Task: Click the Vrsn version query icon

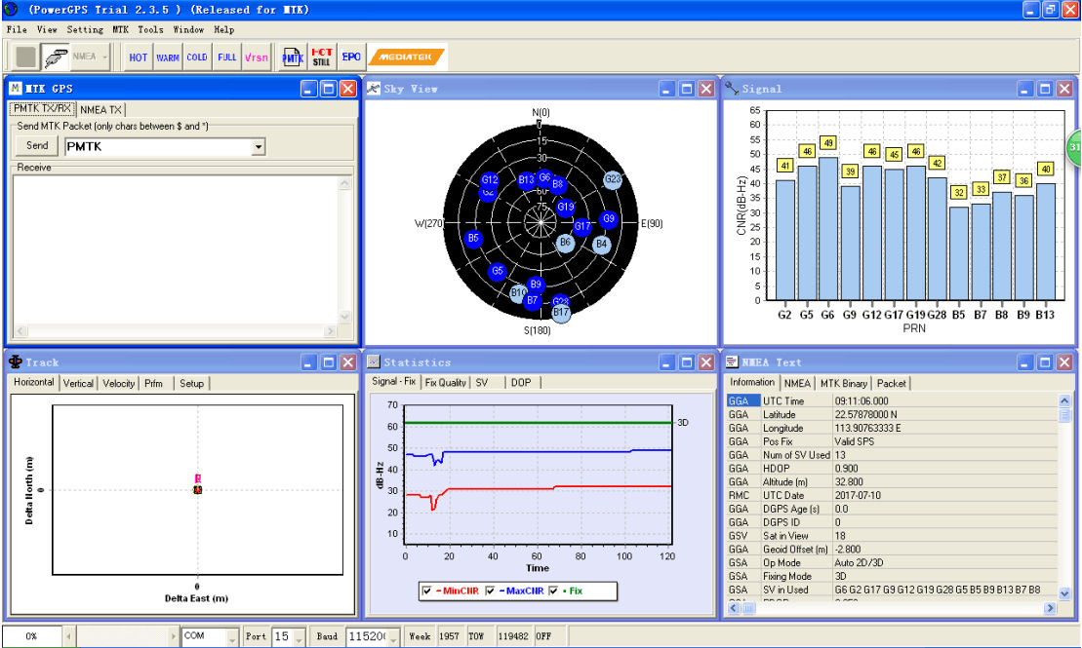Action: pyautogui.click(x=257, y=57)
